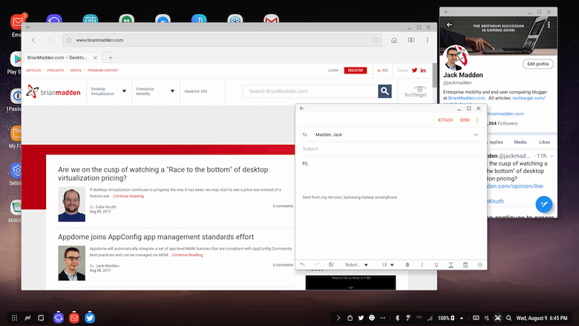This screenshot has width=579, height=326.
Task: Click the browser home icon
Action: click(x=393, y=40)
